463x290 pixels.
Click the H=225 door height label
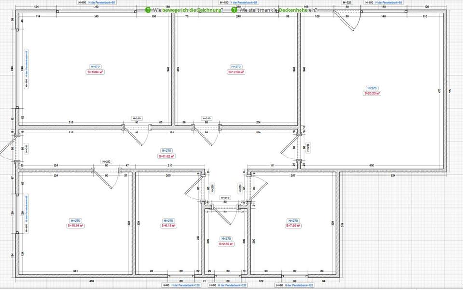click(x=347, y=2)
